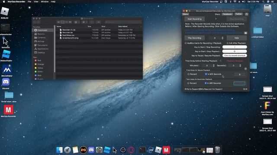This screenshot has height=155, width=277.
Task: Enable Audible Alerts for Recording / Playback
Action: [186, 43]
